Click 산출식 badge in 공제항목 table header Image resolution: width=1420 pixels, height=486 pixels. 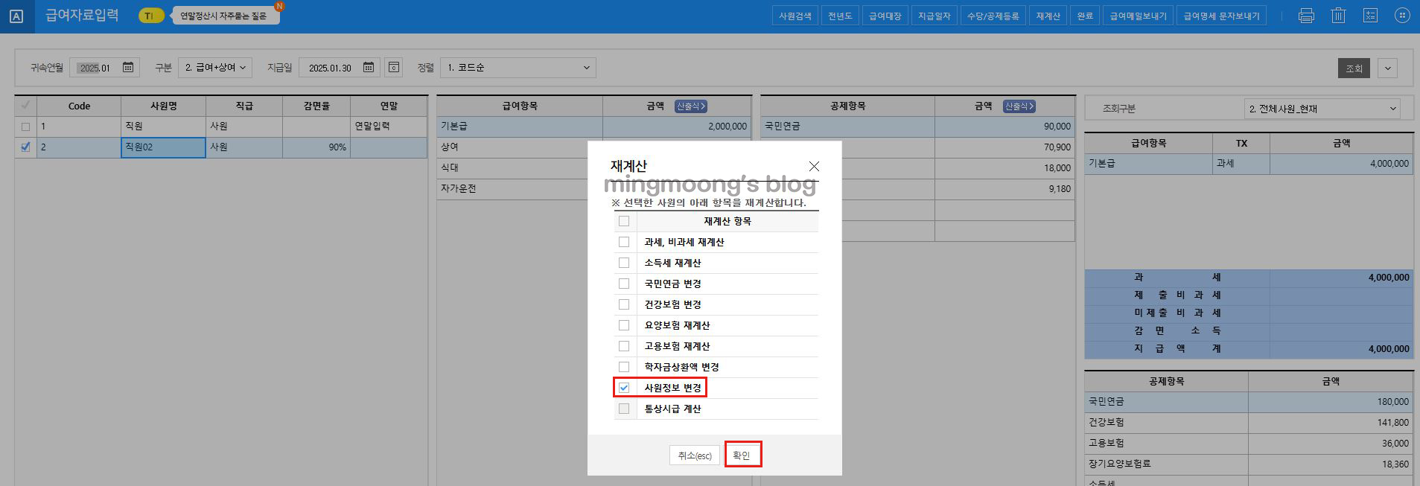pyautogui.click(x=1019, y=106)
